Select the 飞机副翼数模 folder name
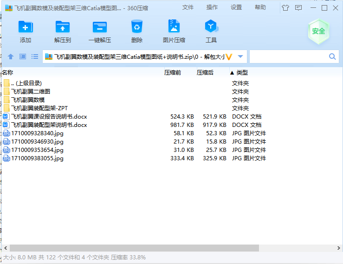Viewport: 343px width, 264px height. click(28, 100)
